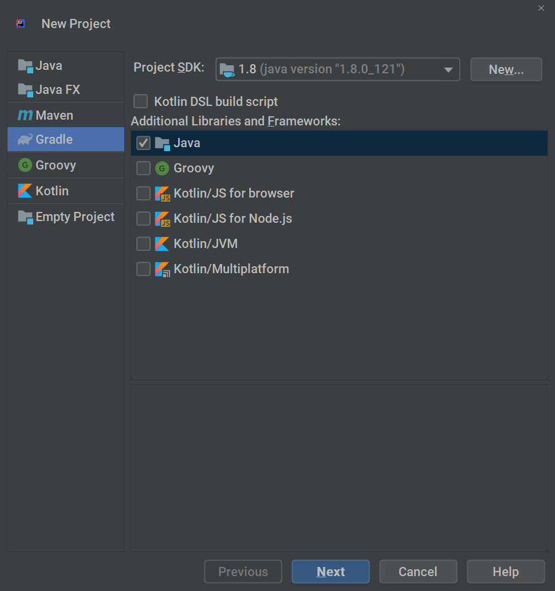Click the IntelliJ IDEA logo in title bar
This screenshot has width=555, height=591.
[21, 23]
